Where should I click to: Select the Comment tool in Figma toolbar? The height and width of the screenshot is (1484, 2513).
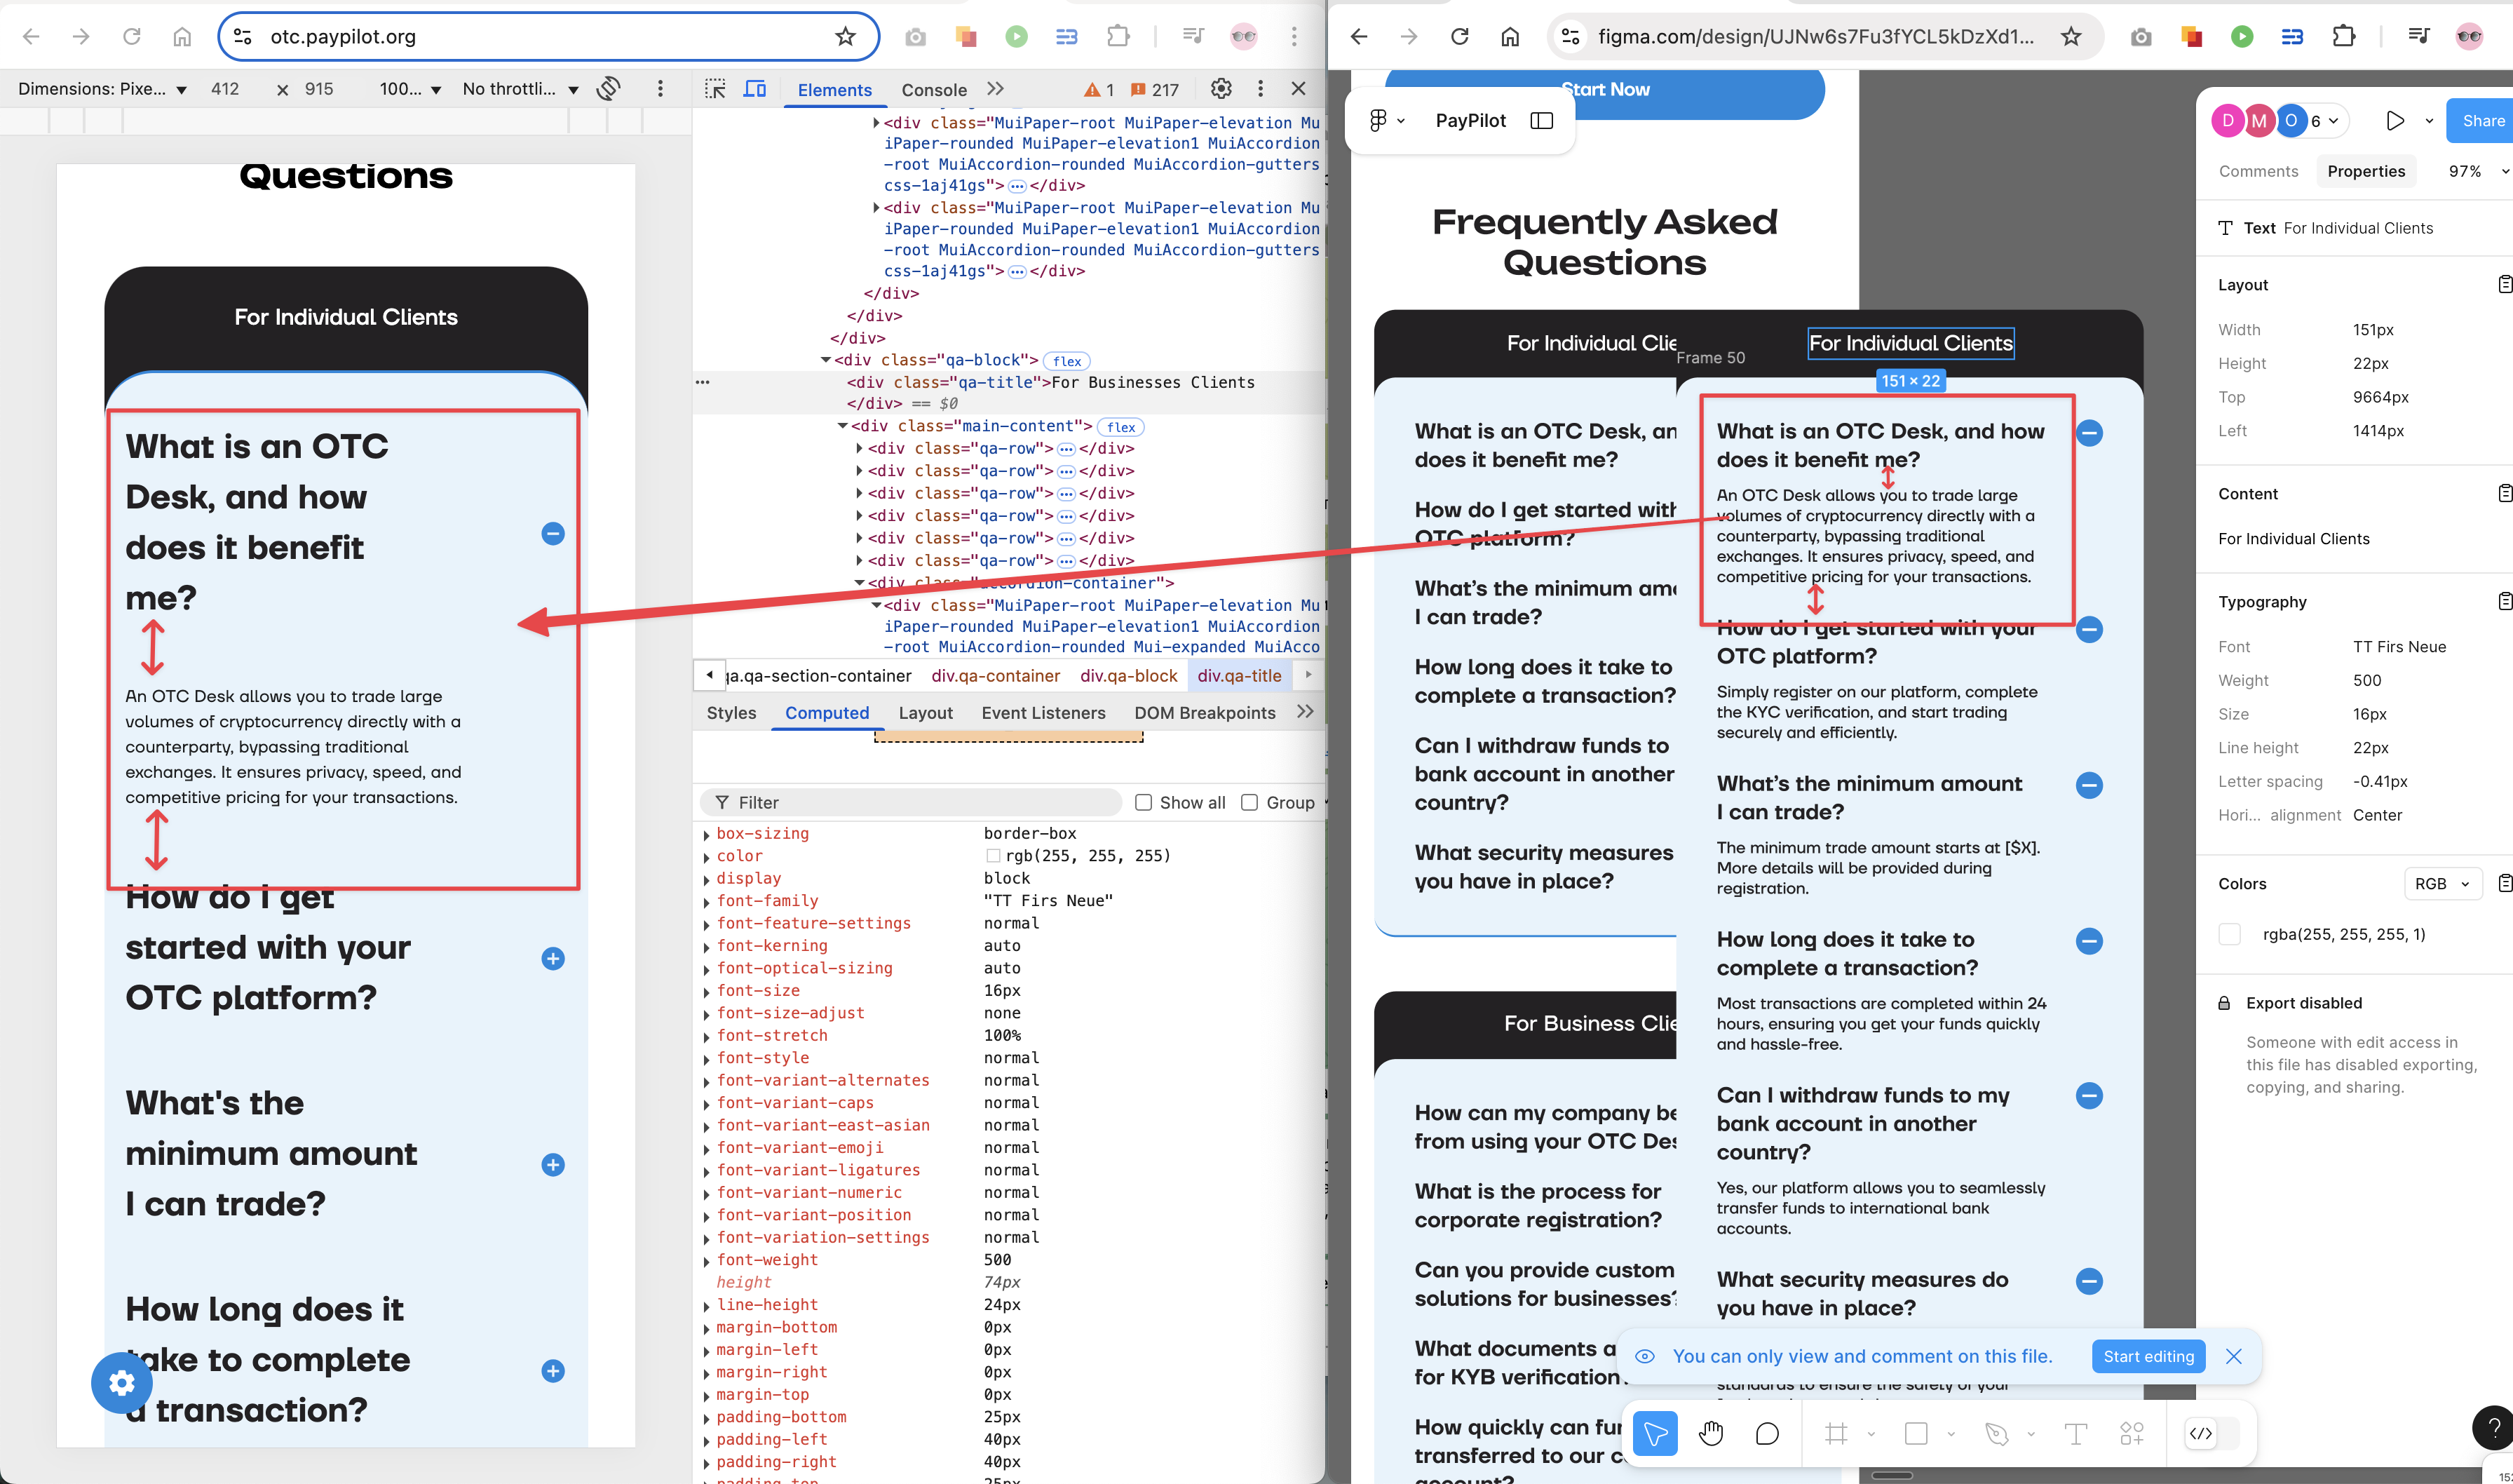click(1766, 1434)
